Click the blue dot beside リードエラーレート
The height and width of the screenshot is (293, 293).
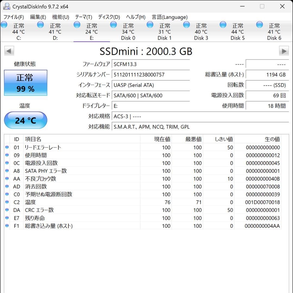[x=7, y=147]
